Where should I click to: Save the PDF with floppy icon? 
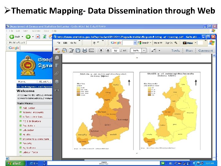tap(78, 50)
